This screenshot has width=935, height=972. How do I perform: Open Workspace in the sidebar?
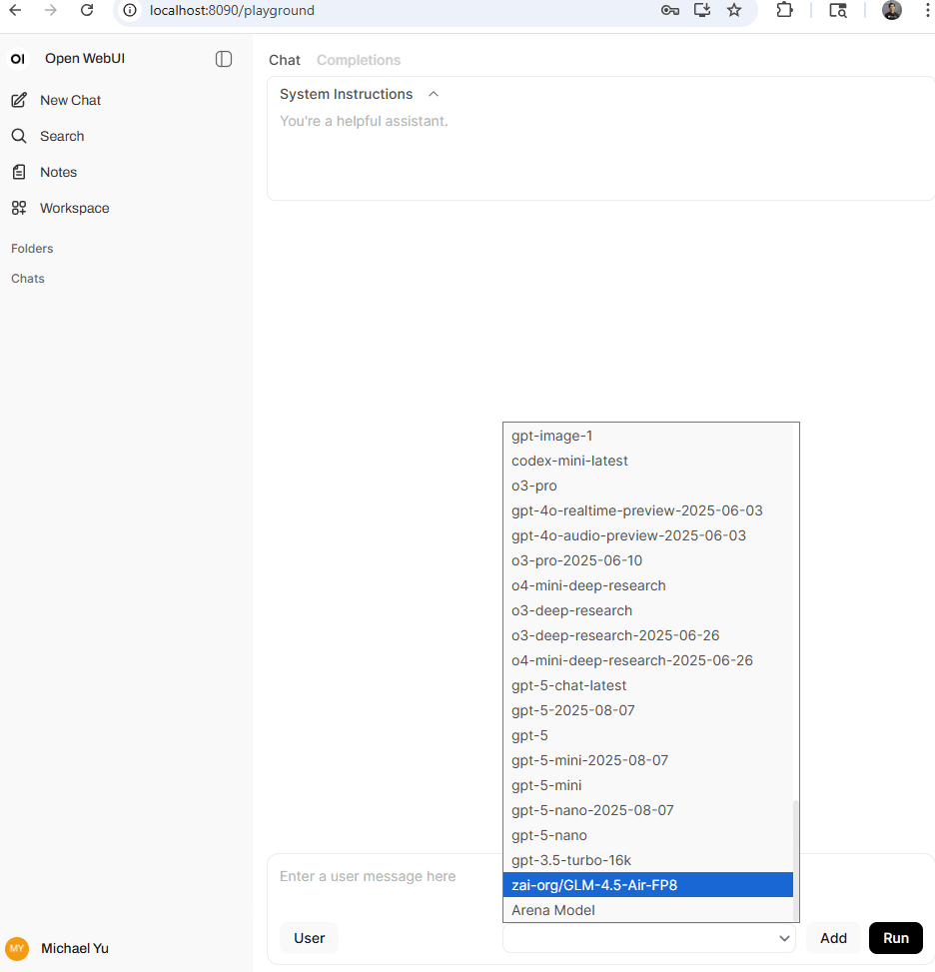point(74,208)
